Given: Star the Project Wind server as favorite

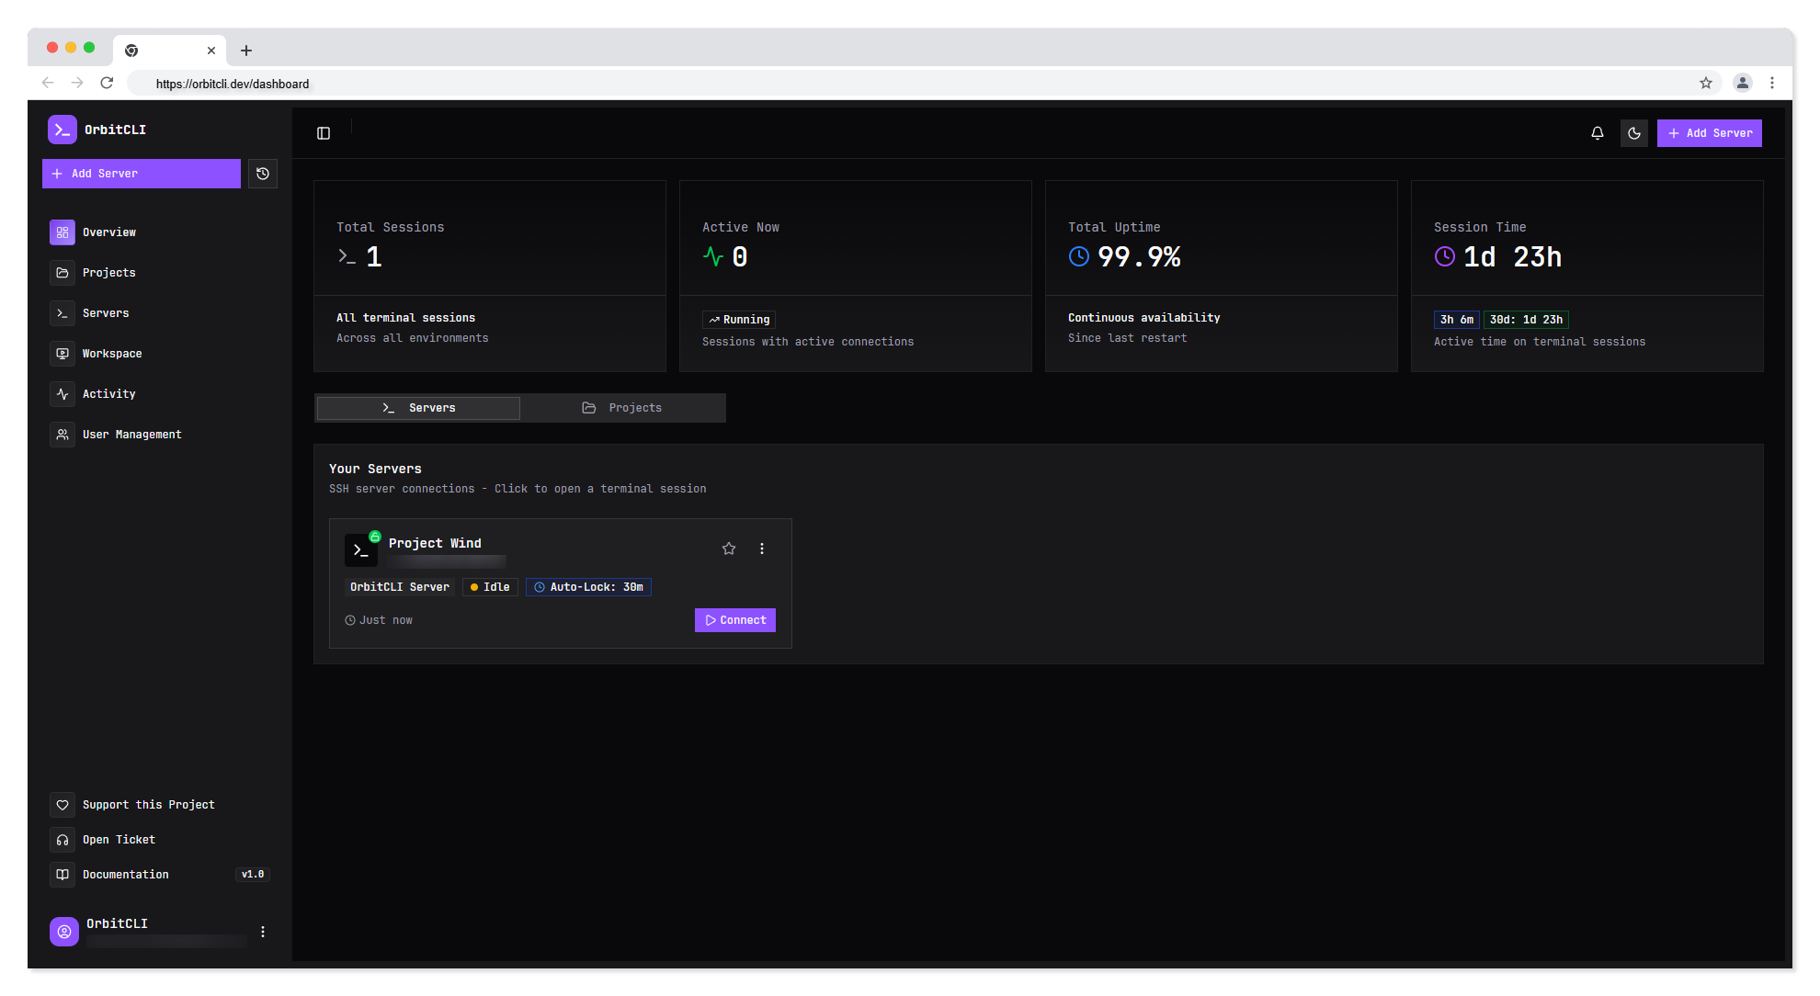Looking at the screenshot, I should tap(728, 549).
